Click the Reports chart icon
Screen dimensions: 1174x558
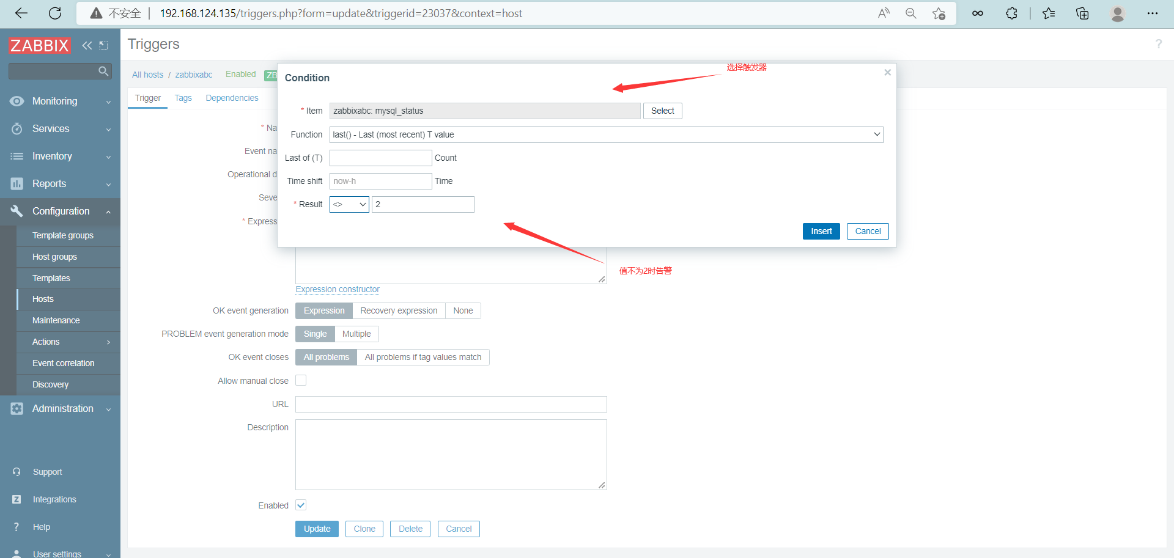17,184
